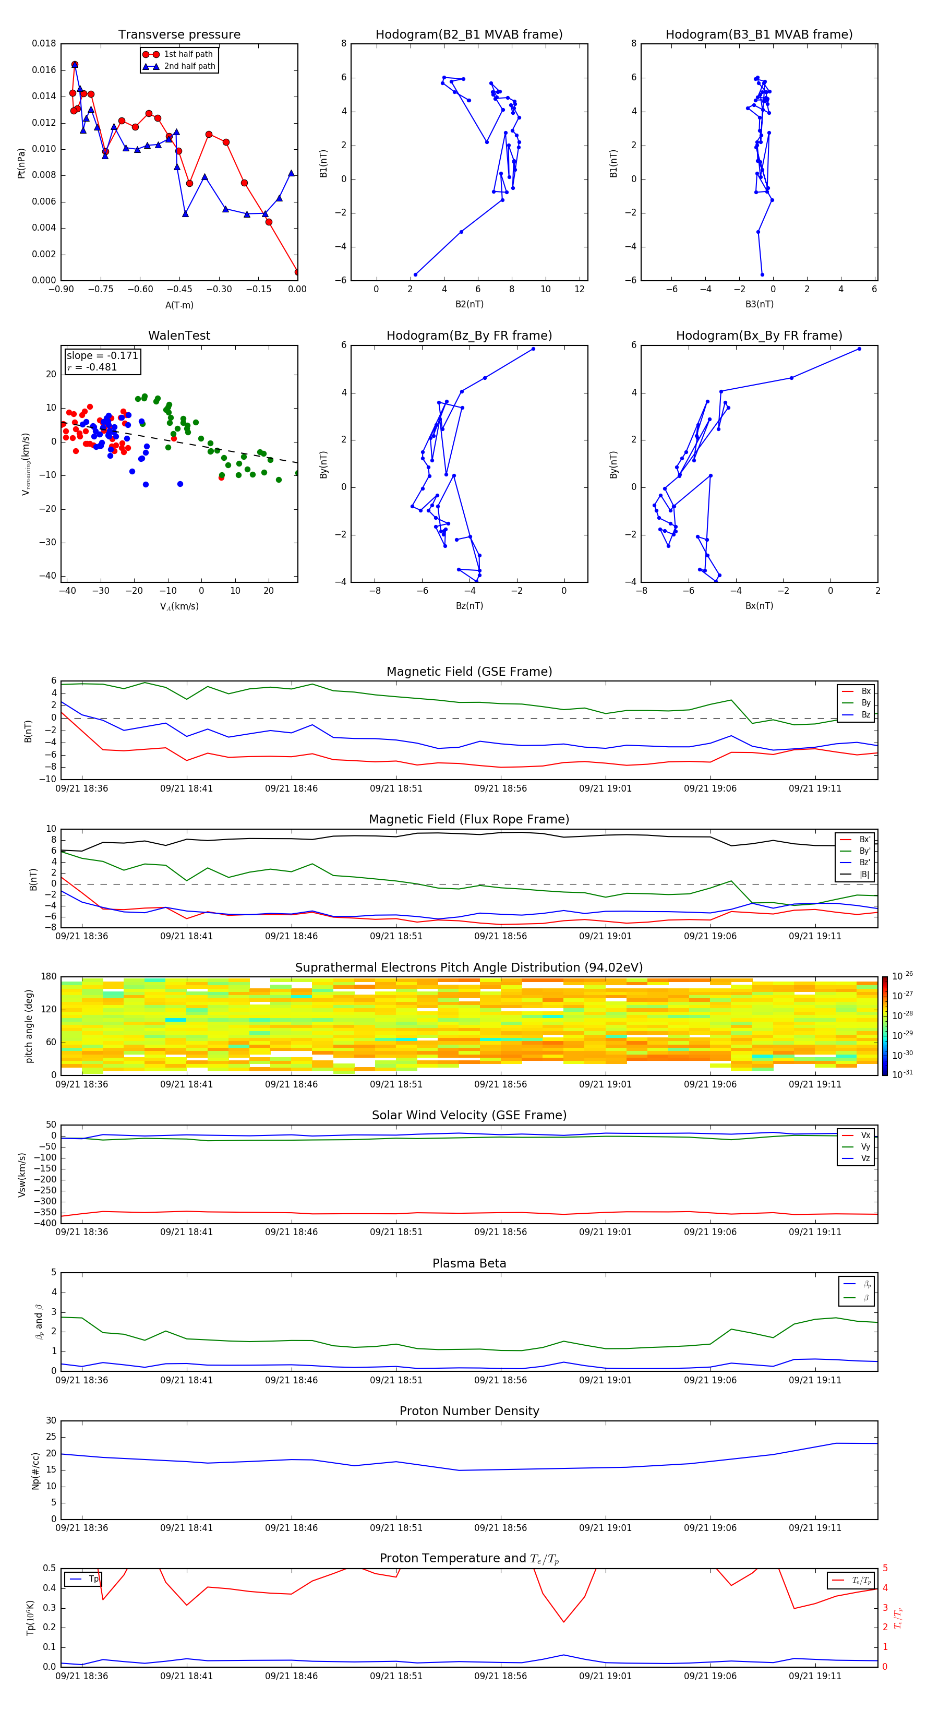
Task: Click the 'Pt(nPa)' y-axis label
Action: [x=21, y=162]
